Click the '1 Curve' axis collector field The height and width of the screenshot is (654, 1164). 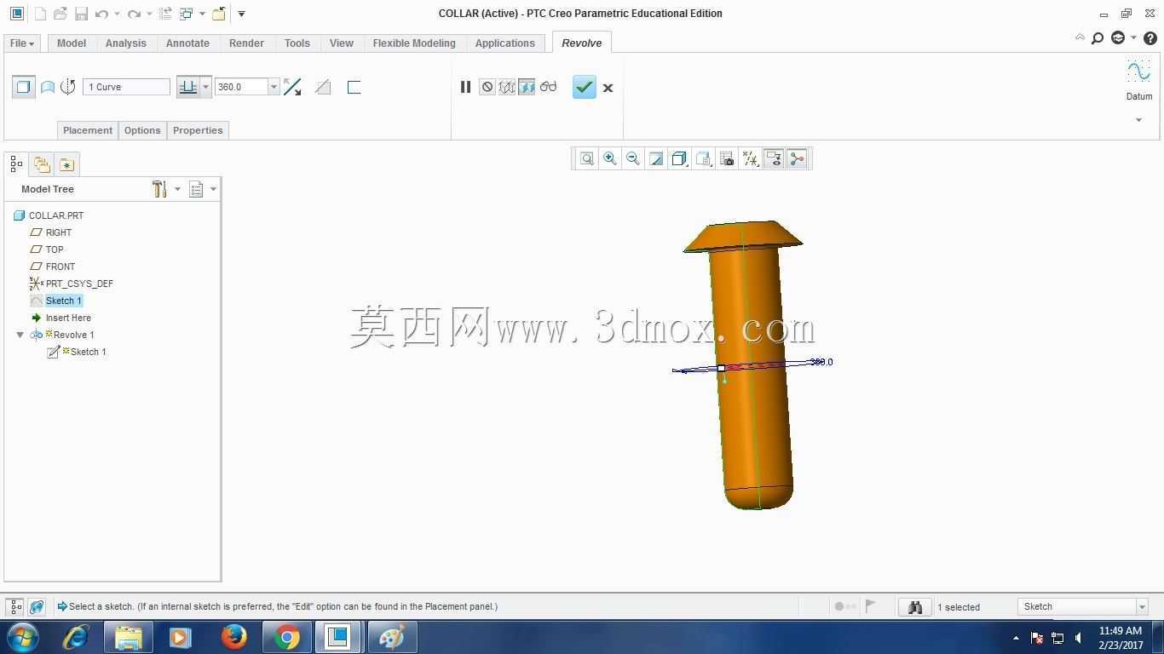[x=126, y=87]
